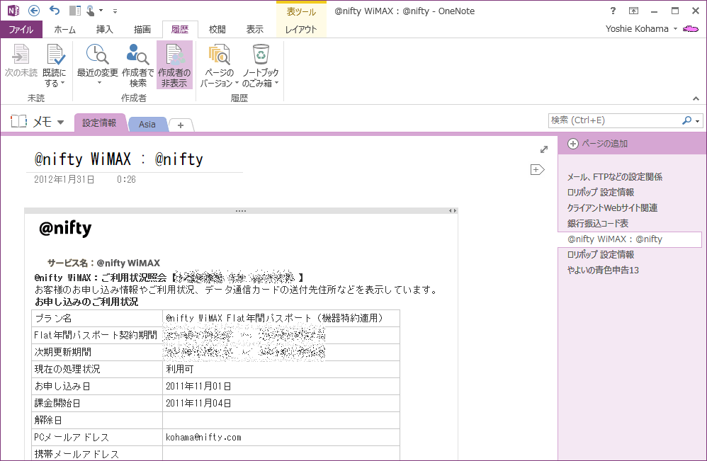Open the search scope dropdown arrow
This screenshot has height=461, width=707.
pos(698,121)
